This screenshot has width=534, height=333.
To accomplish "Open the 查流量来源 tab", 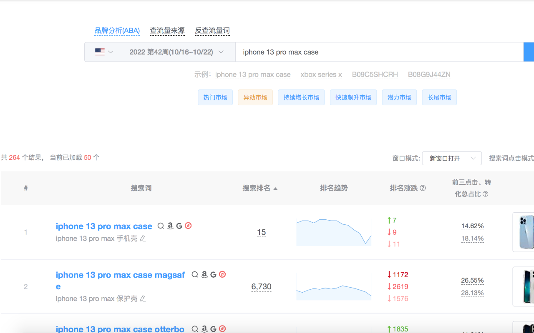I will click(x=167, y=30).
